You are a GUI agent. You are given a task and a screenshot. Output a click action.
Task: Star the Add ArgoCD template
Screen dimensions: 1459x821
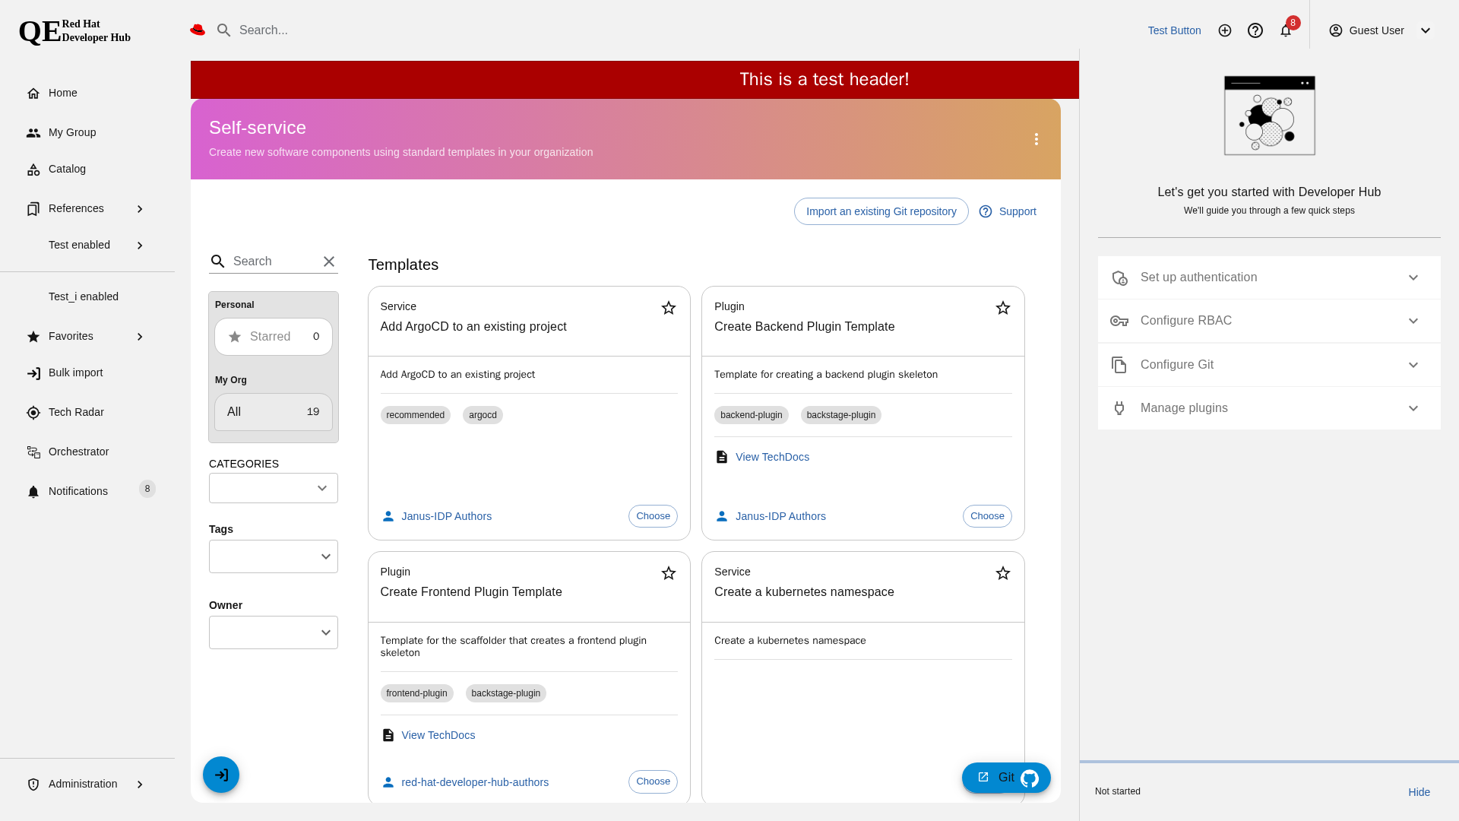tap(669, 308)
